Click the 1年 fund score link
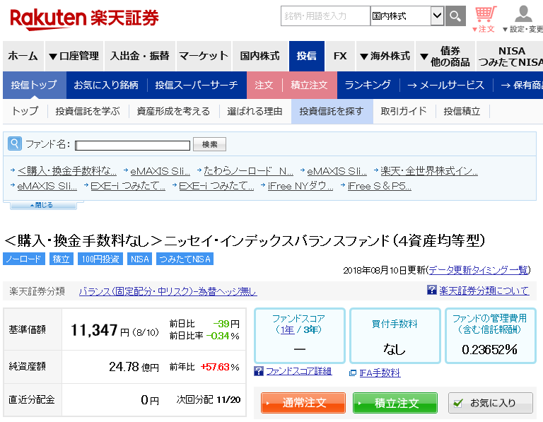This screenshot has width=543, height=422. pyautogui.click(x=288, y=329)
